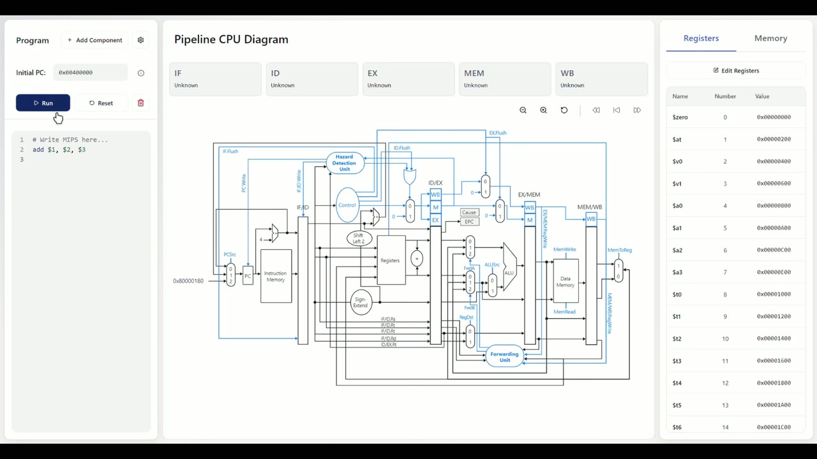Reset the diagram zoom view
The image size is (817, 459).
tap(564, 110)
